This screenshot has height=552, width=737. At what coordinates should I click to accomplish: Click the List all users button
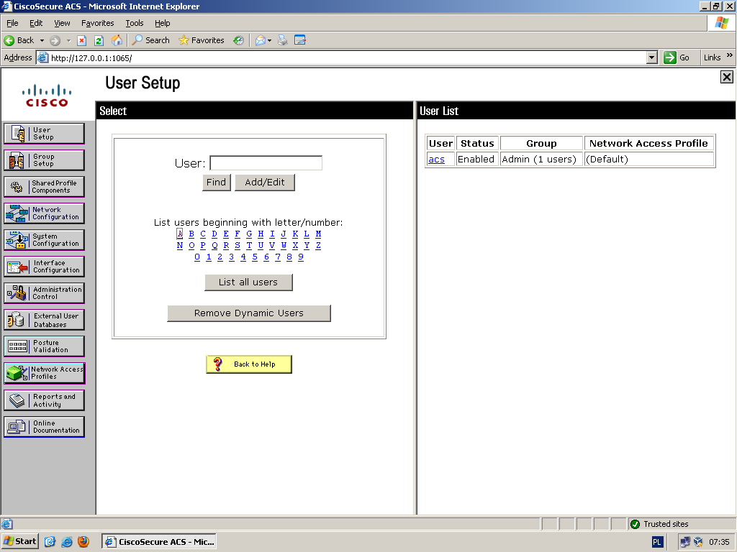[x=248, y=282]
